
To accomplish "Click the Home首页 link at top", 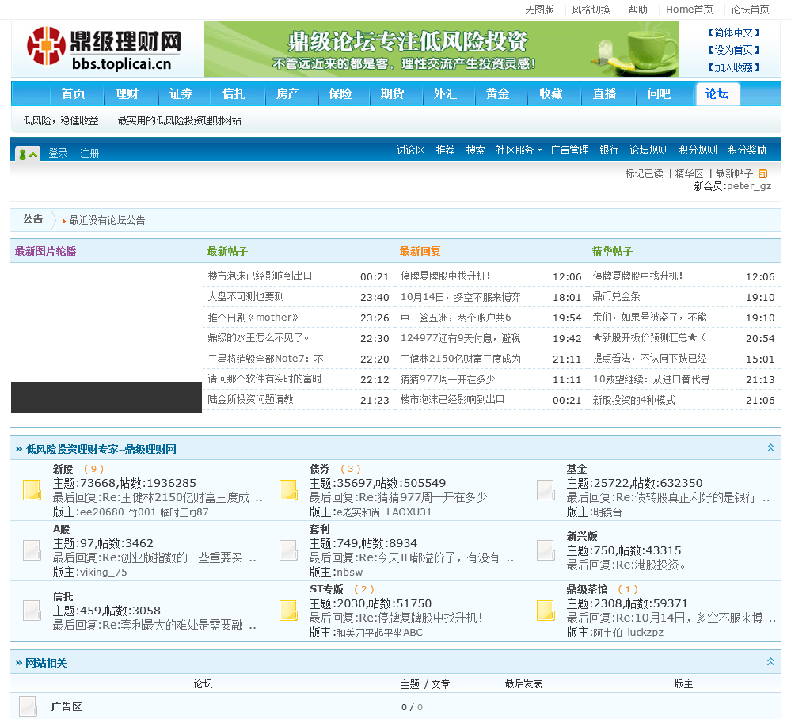I will pyautogui.click(x=689, y=10).
